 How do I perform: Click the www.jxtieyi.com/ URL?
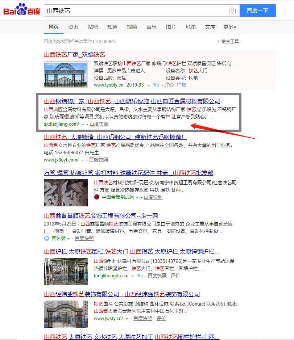point(61,160)
